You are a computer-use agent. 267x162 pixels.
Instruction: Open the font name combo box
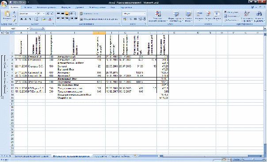point(28,14)
